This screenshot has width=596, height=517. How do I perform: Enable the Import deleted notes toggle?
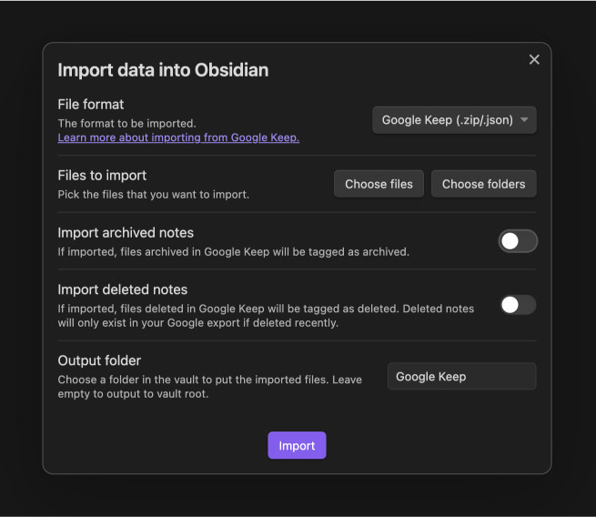coord(518,305)
